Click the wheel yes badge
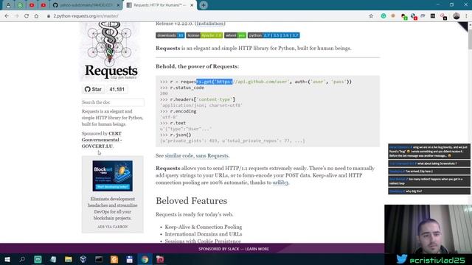Image resolution: width=472 pixels, height=265 pixels. [235, 35]
